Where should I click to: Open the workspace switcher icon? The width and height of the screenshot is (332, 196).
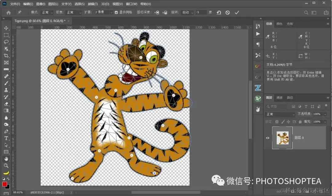[x=314, y=13]
